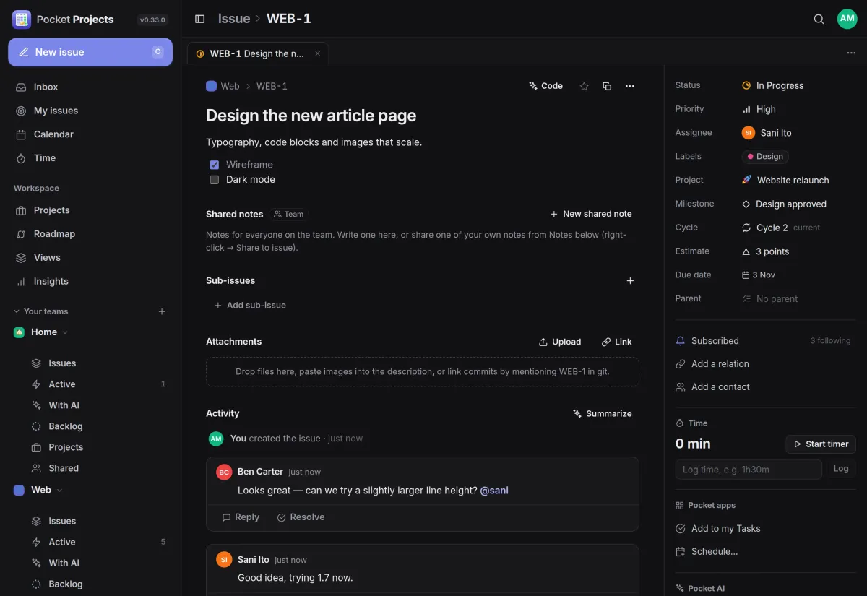Resolve Ben Carter's comment
This screenshot has width=867, height=596.
(301, 517)
